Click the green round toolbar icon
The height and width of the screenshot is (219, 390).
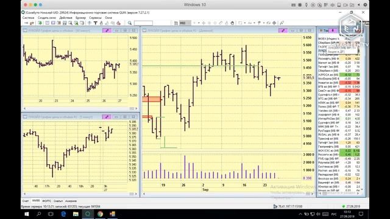pos(40,23)
